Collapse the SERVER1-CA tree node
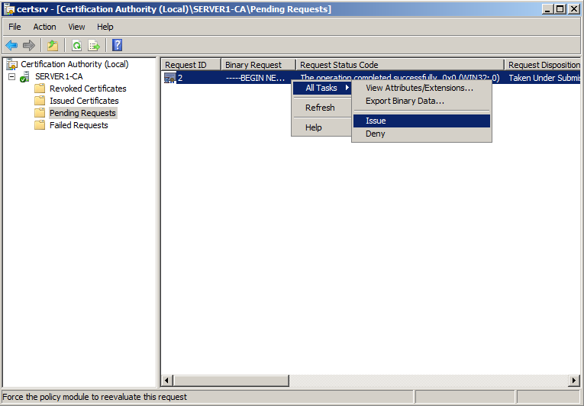Viewport: 584px width, 406px height. click(x=12, y=76)
